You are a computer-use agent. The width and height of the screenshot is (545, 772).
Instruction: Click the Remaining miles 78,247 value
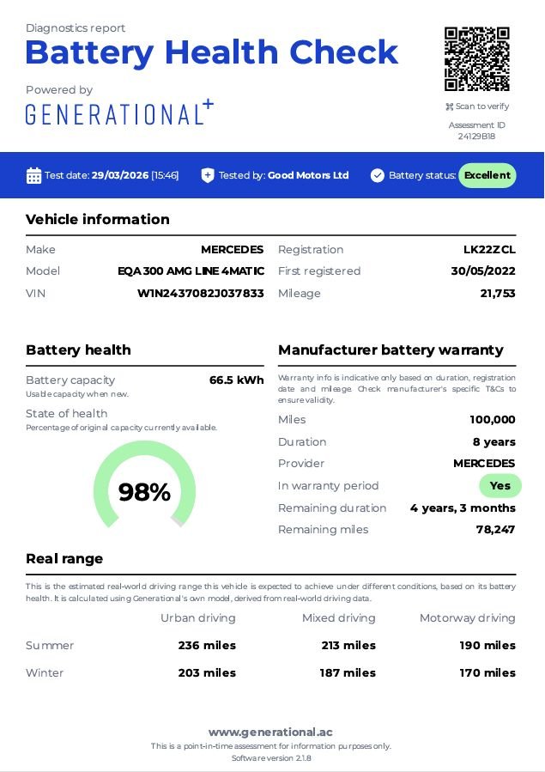coord(495,529)
